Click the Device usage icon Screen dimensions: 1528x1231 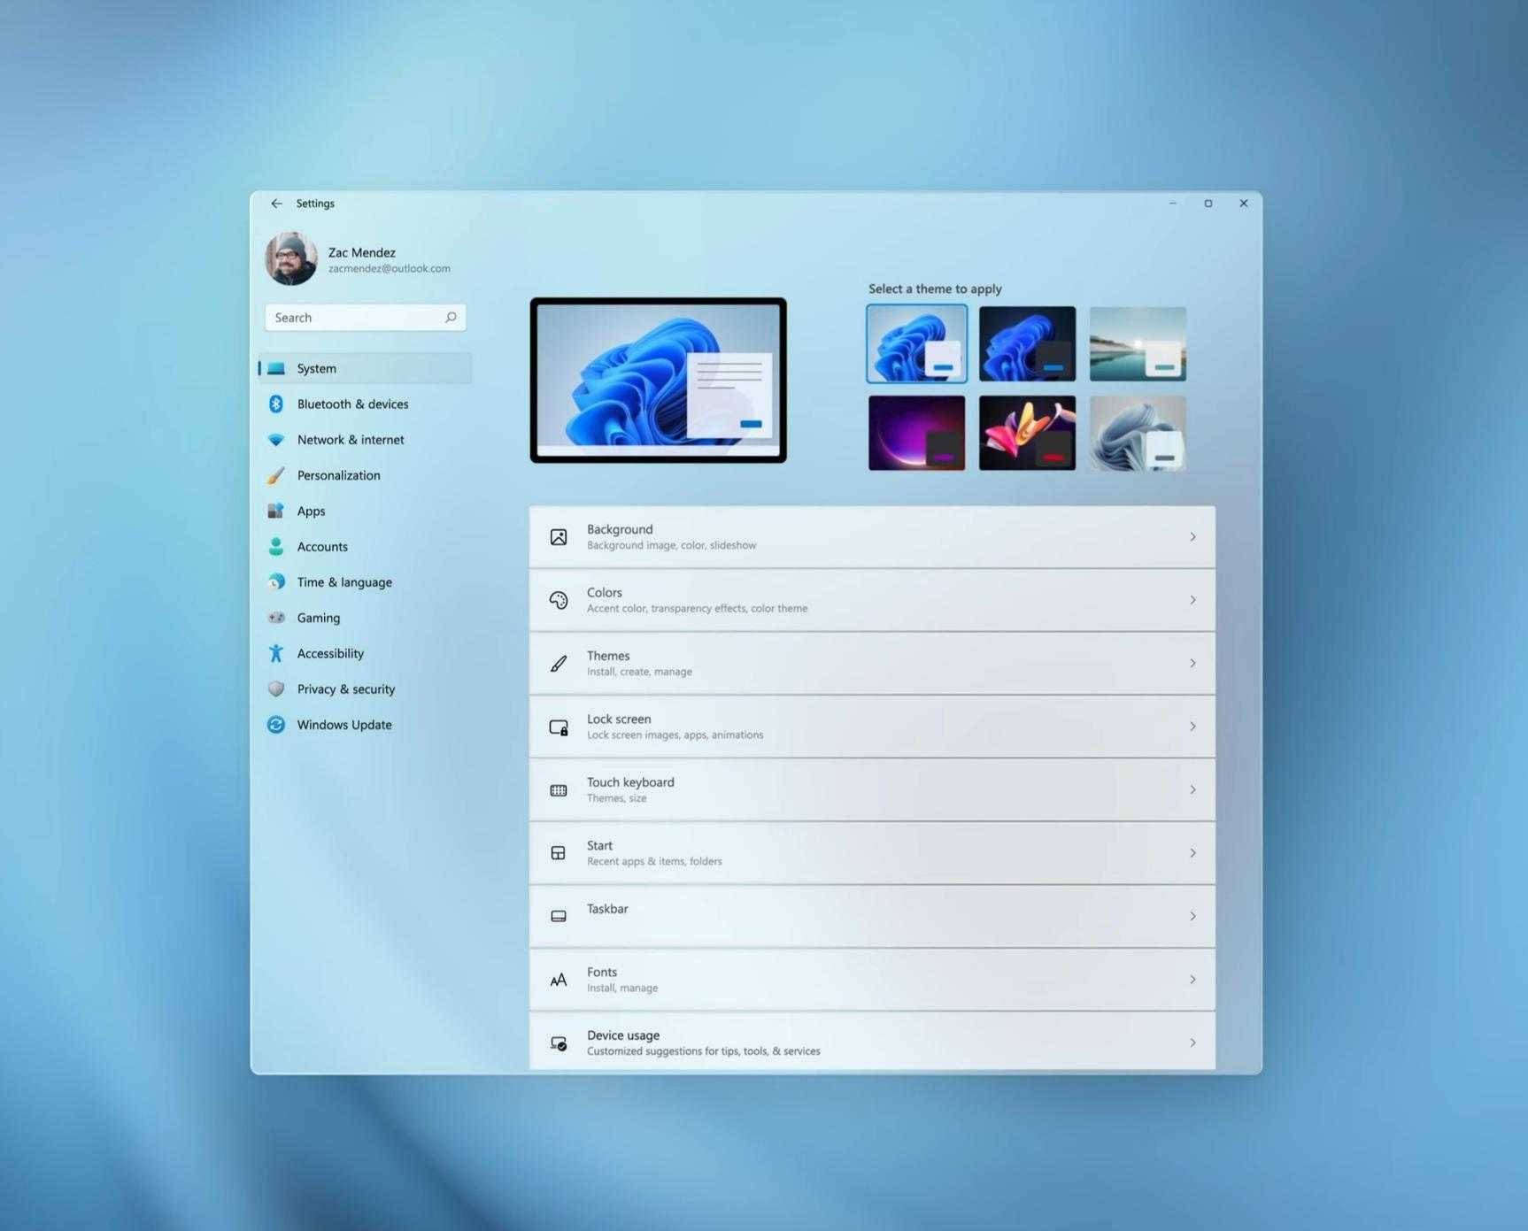coord(559,1043)
